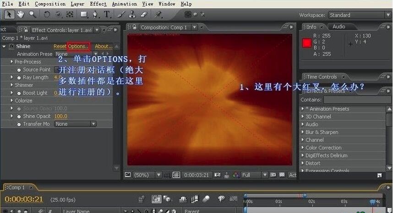Open the Show Channel color icon
The width and height of the screenshot is (393, 213).
[236, 175]
